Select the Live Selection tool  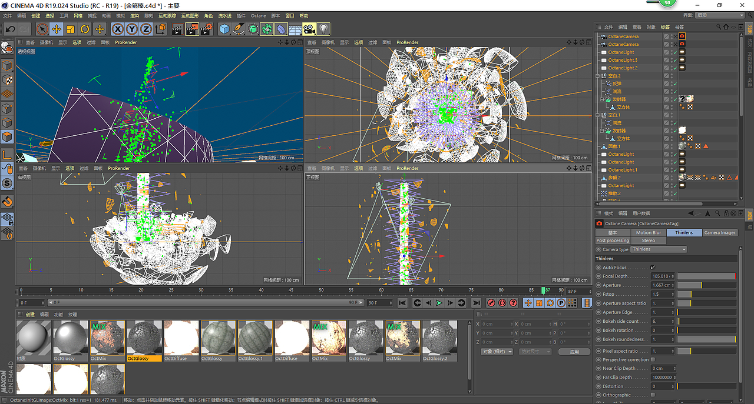(x=42, y=29)
